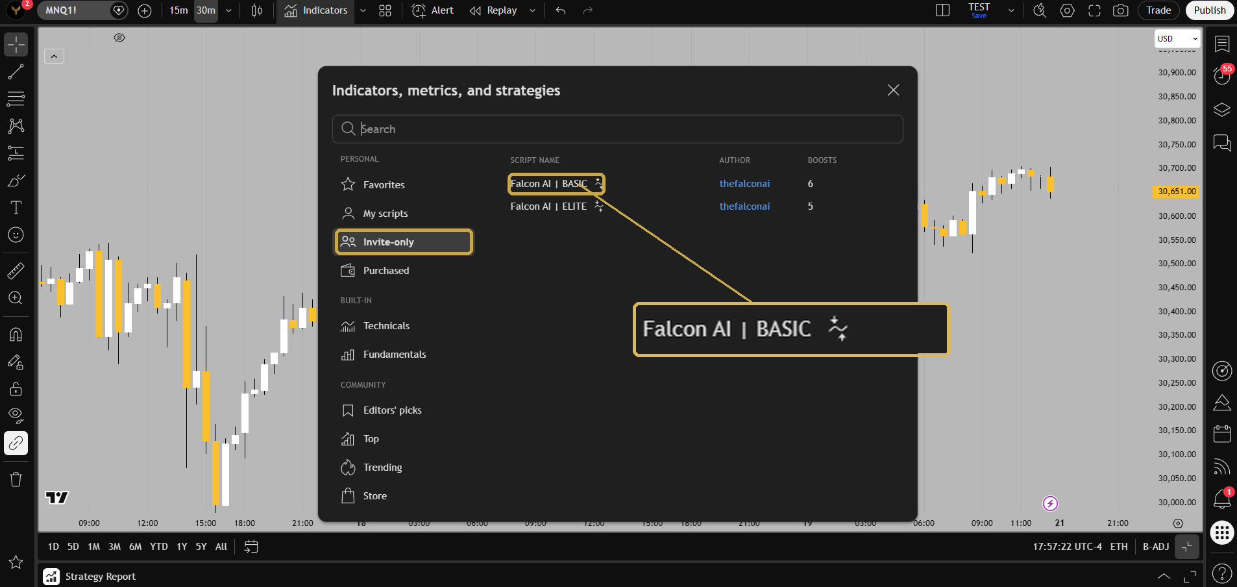This screenshot has width=1237, height=587.
Task: Open the apps grid icon
Action: (x=1222, y=533)
